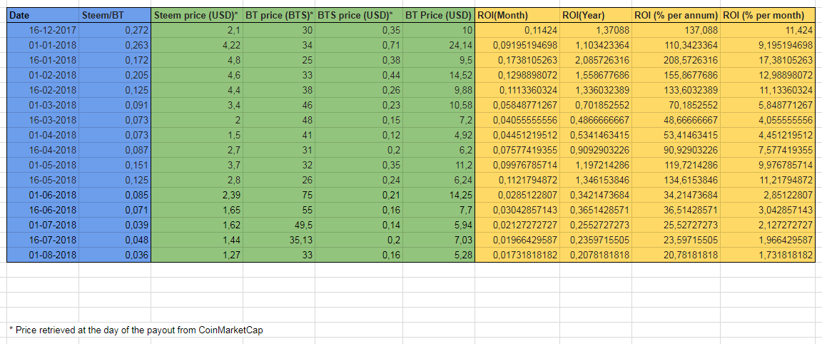Select Steem/BT value 0,263
The image size is (822, 344).
coord(115,45)
